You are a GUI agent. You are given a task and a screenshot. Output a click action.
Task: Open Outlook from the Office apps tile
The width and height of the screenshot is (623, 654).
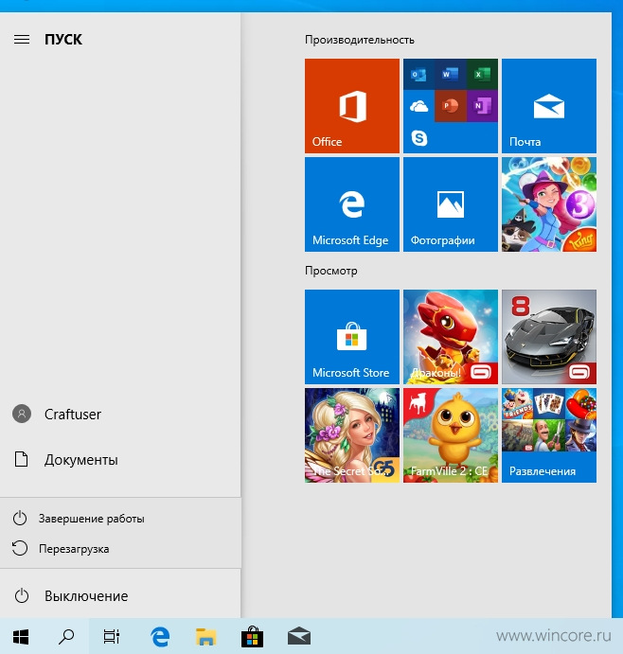point(418,74)
